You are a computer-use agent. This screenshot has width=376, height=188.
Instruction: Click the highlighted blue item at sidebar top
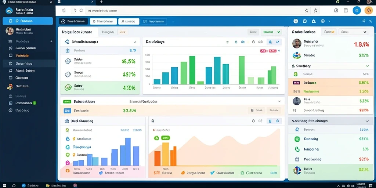[x=28, y=21]
